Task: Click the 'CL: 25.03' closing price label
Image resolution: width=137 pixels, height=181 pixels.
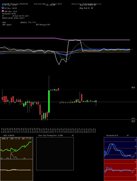Action: (x=50, y=5)
